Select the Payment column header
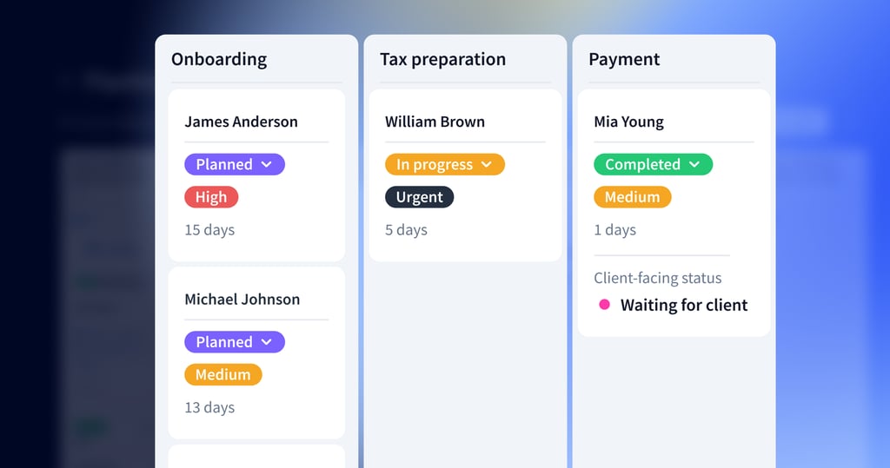Viewport: 890px width, 468px height. point(624,60)
